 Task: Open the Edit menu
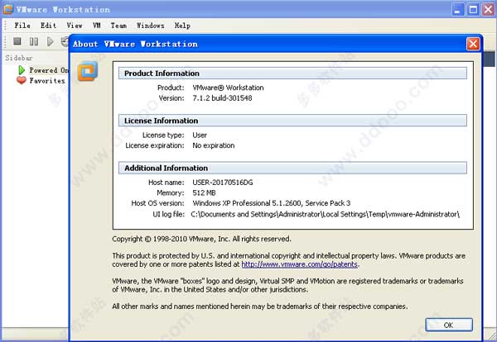tap(49, 26)
